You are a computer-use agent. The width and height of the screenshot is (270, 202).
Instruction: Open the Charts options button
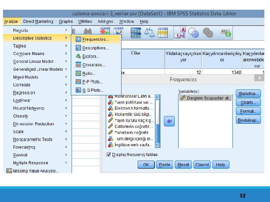click(248, 102)
